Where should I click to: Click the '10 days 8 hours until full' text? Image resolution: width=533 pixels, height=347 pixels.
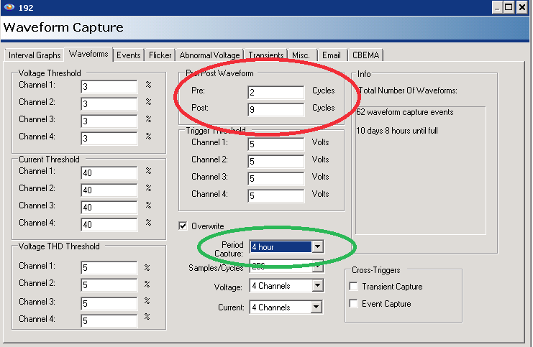396,131
